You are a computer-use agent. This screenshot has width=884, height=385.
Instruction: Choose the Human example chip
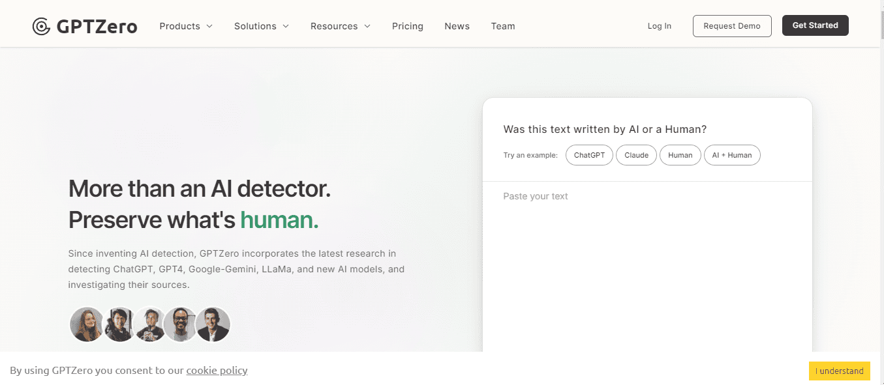point(680,155)
